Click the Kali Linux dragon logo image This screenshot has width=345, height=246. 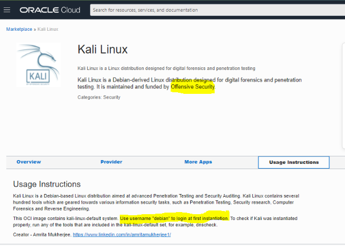click(x=38, y=64)
